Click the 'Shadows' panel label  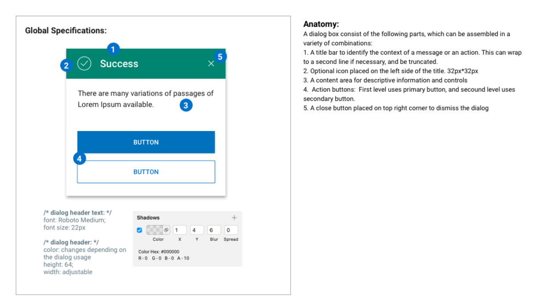(148, 217)
